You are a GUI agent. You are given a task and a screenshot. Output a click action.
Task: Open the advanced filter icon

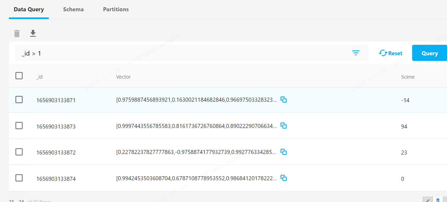356,53
